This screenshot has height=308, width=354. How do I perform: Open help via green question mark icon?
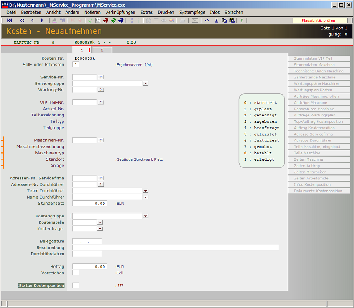pos(242,20)
